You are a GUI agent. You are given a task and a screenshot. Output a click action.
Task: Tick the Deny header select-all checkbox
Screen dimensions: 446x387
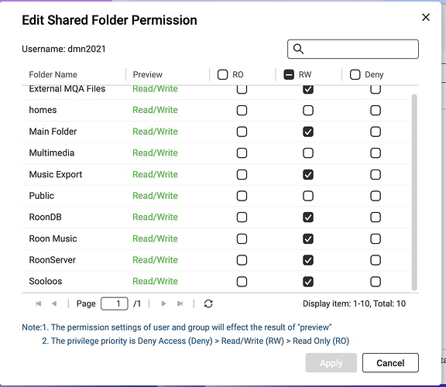(x=355, y=74)
